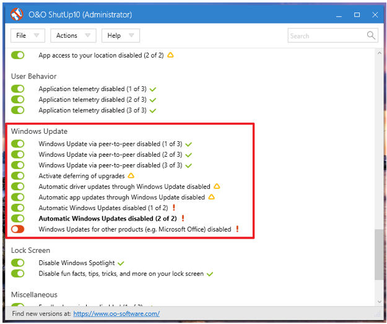Toggle App access to your location switch

pyautogui.click(x=18, y=55)
